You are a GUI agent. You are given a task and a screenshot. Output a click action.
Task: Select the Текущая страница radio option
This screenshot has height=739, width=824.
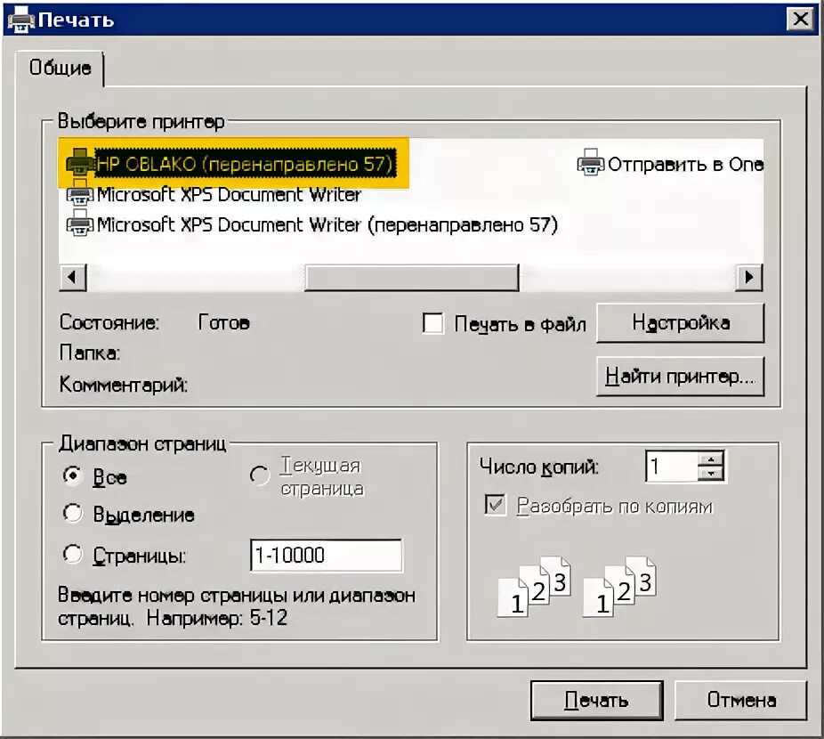pyautogui.click(x=259, y=475)
